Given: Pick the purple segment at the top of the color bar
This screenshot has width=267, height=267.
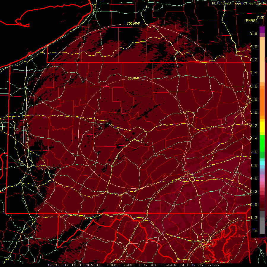Looking at the screenshot, I should (x=262, y=30).
